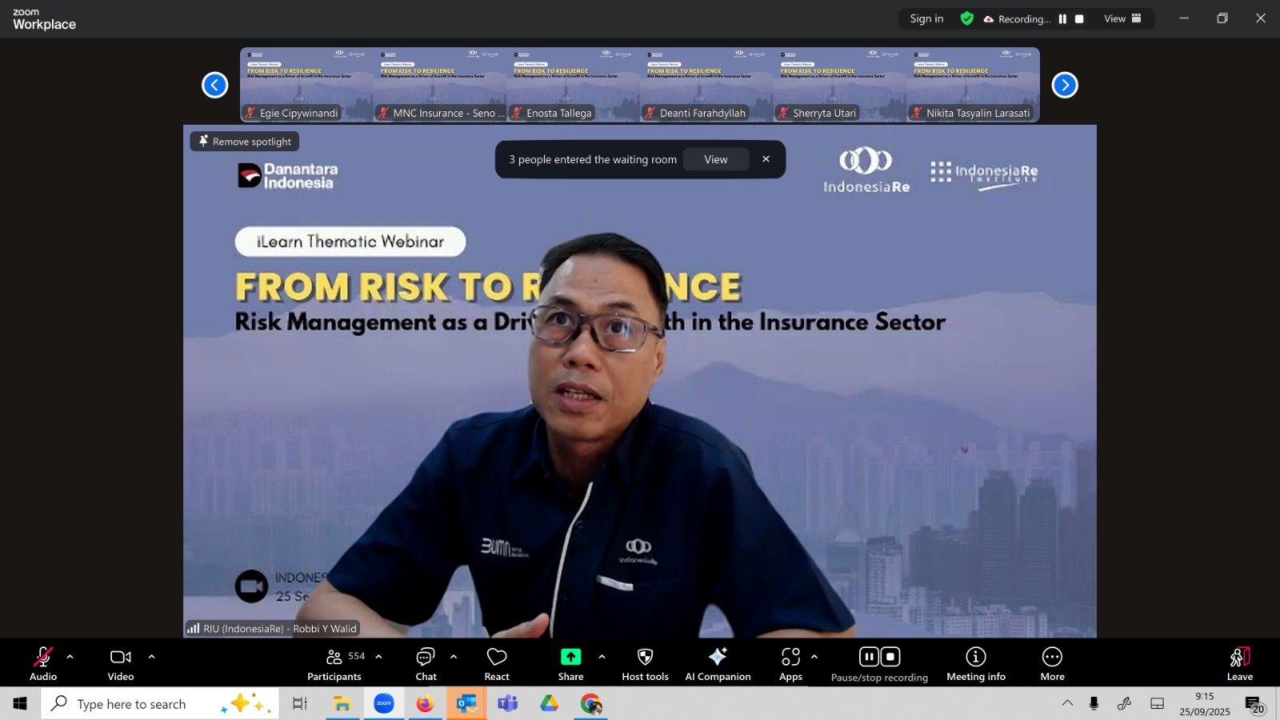Image resolution: width=1280 pixels, height=720 pixels.
Task: Open the Apps menu icon
Action: (x=790, y=663)
